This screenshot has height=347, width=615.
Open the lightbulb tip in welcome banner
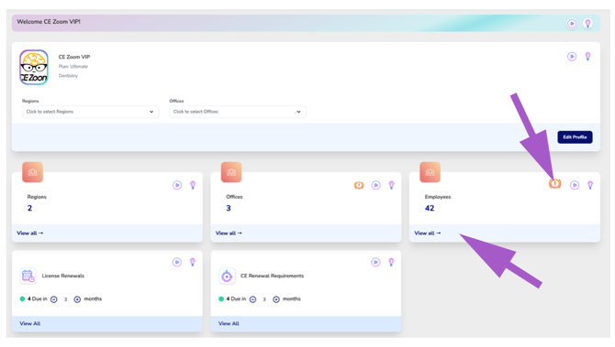pos(587,24)
